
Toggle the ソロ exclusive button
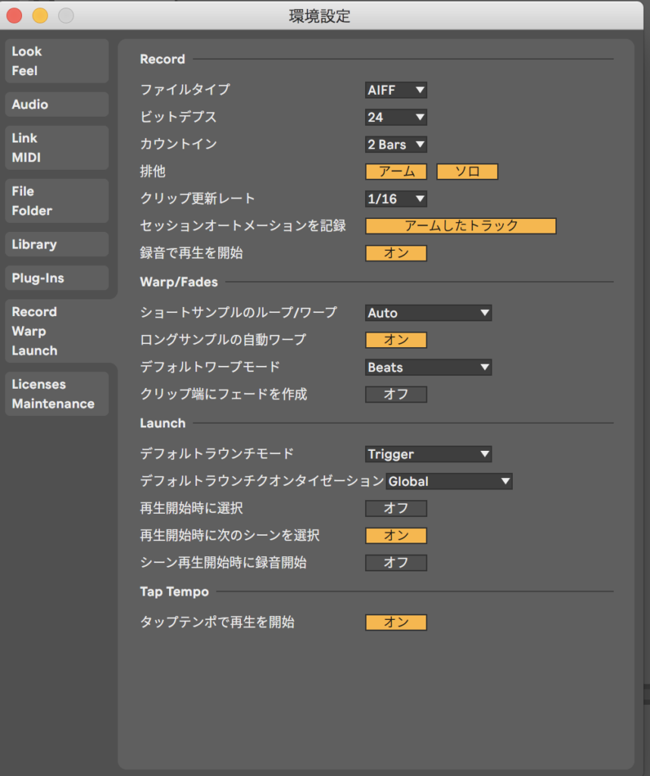coord(467,172)
